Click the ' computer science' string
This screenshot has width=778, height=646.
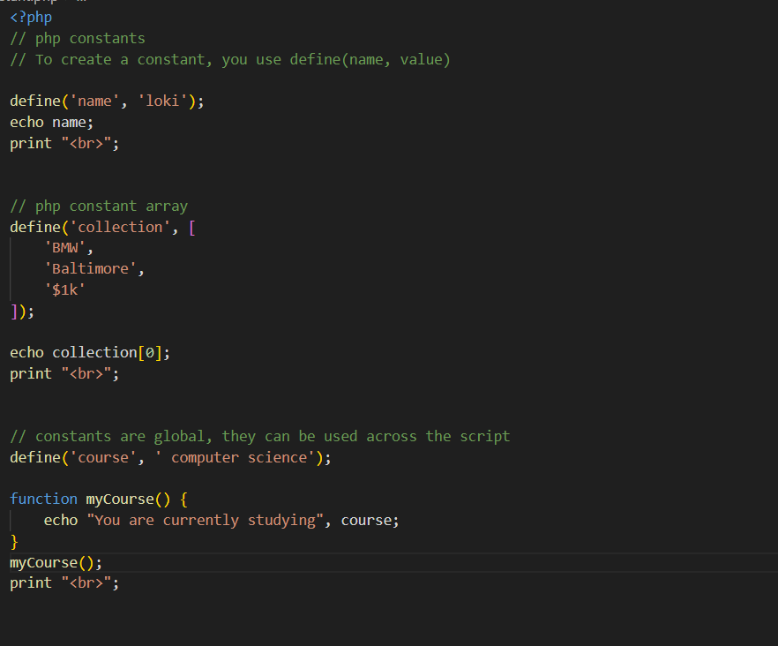(x=236, y=458)
